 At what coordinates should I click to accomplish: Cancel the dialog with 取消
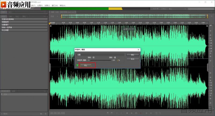132,59
